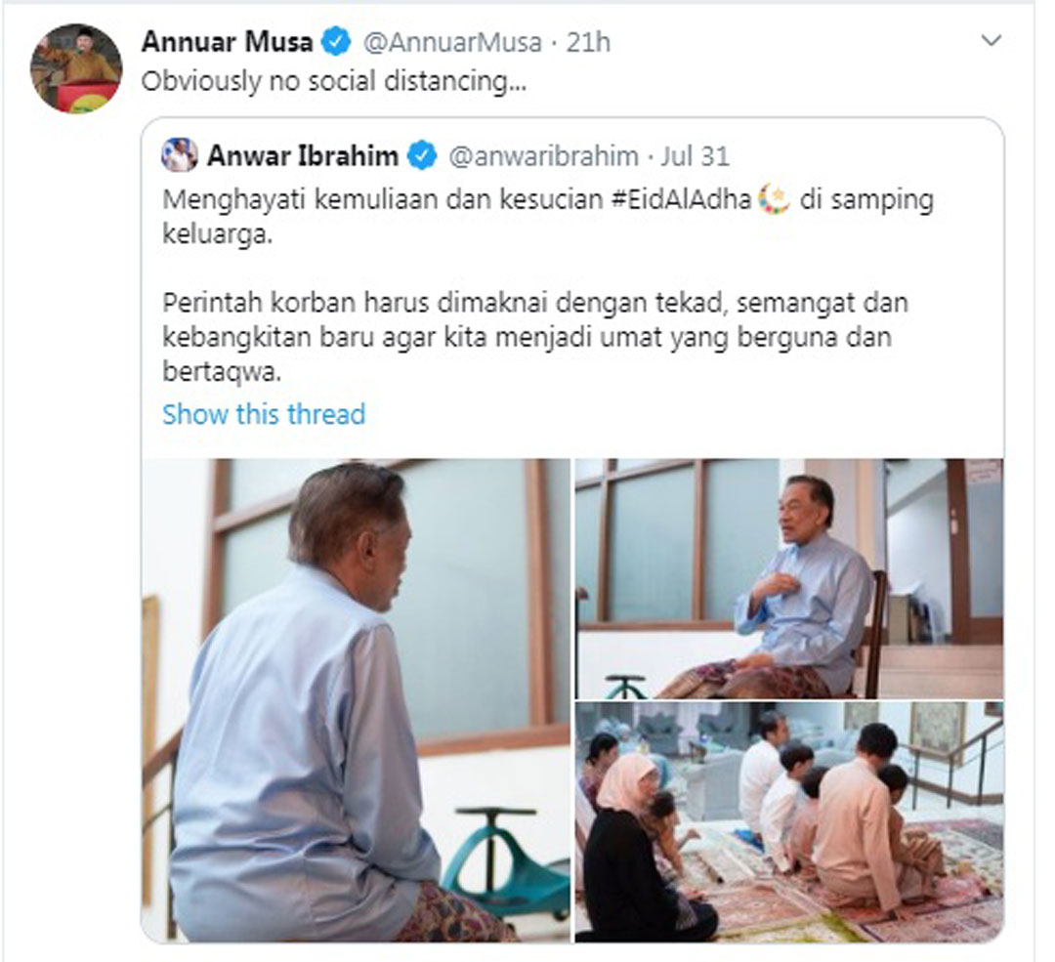The height and width of the screenshot is (962, 1055).
Task: Click the Annuar Musa display name
Action: pyautogui.click(x=228, y=42)
